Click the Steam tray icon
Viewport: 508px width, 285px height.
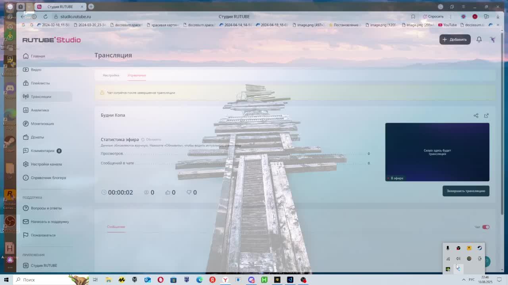click(x=480, y=248)
